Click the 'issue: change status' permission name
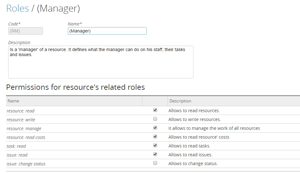The width and height of the screenshot is (300, 173). pos(26,164)
